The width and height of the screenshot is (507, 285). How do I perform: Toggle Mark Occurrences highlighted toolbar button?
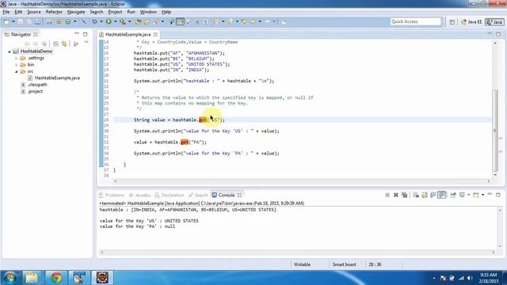(x=180, y=21)
